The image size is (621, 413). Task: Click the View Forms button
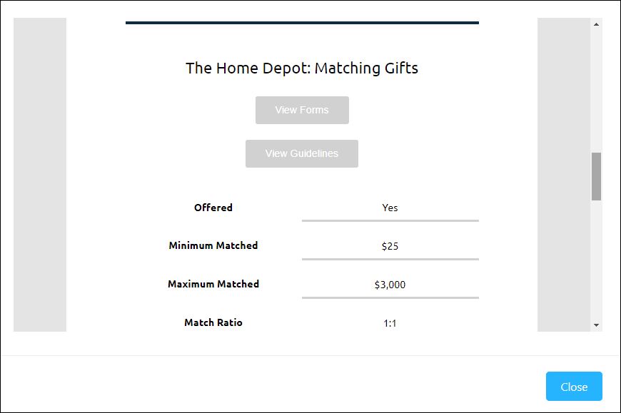(x=301, y=110)
